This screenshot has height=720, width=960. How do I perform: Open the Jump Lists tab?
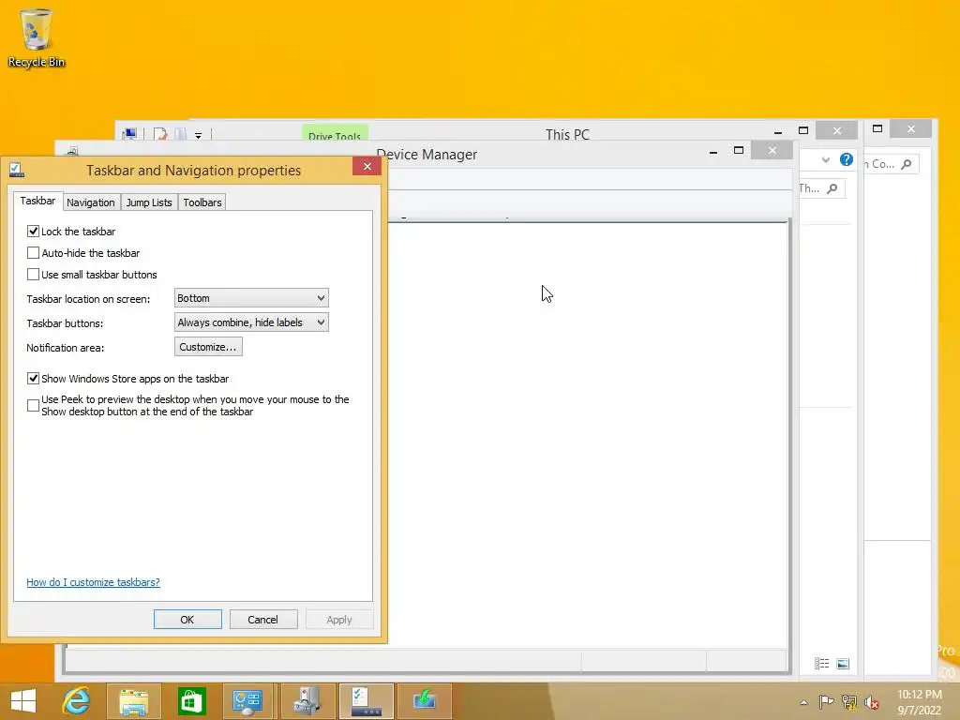click(149, 202)
